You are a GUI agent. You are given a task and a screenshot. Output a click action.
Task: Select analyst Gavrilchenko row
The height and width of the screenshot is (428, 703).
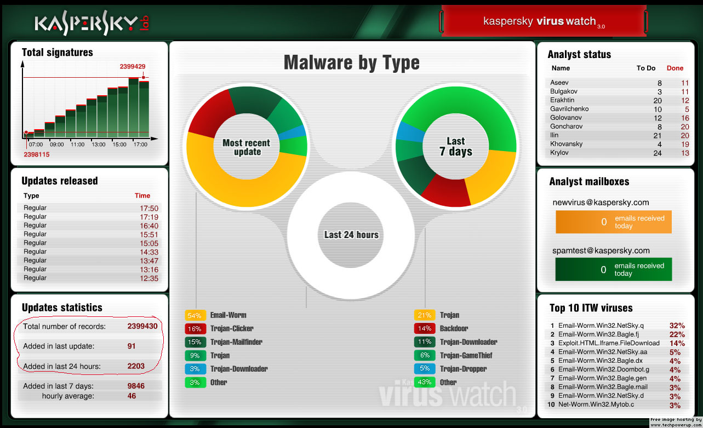point(619,109)
